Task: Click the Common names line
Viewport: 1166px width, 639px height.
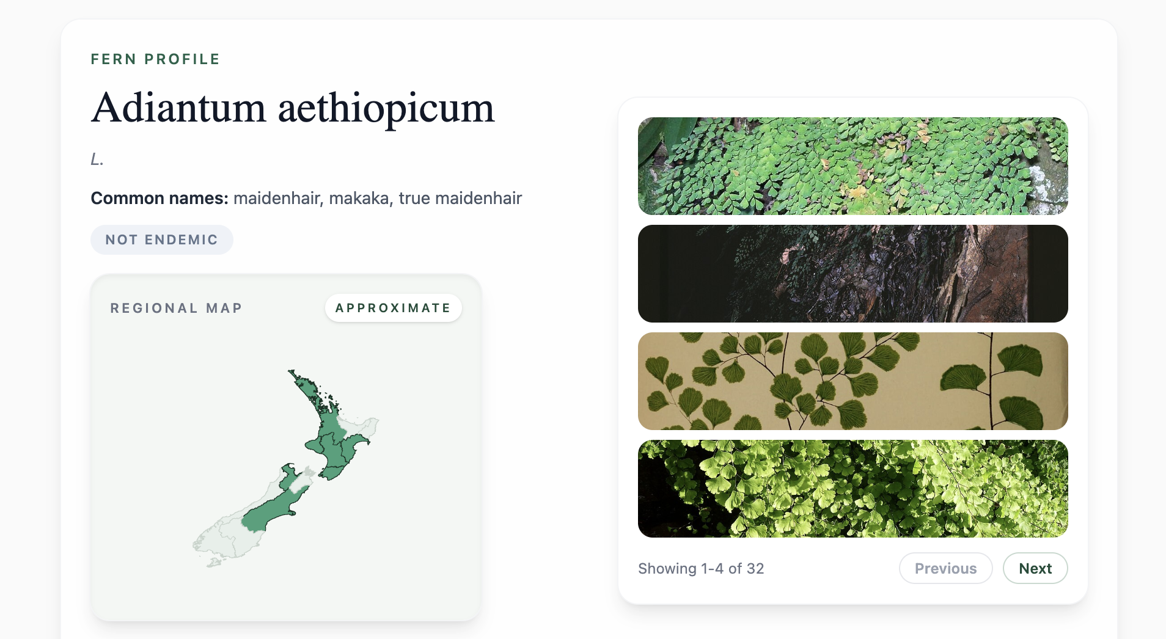Action: click(306, 198)
